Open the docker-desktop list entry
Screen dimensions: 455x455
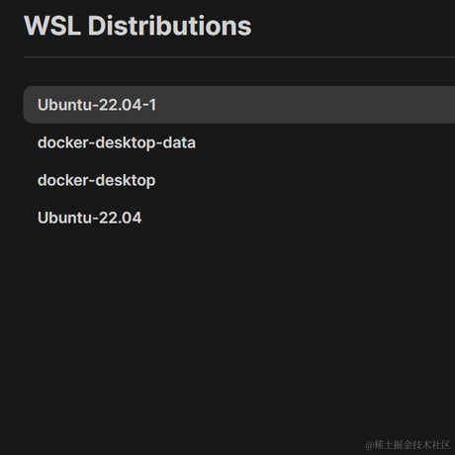[239, 180]
